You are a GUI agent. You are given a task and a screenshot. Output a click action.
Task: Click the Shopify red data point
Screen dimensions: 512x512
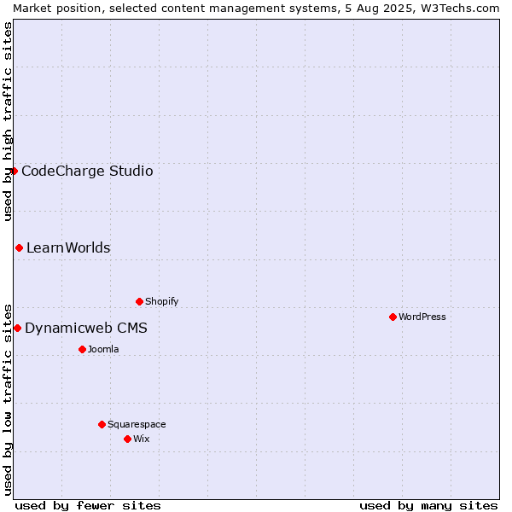pos(139,302)
